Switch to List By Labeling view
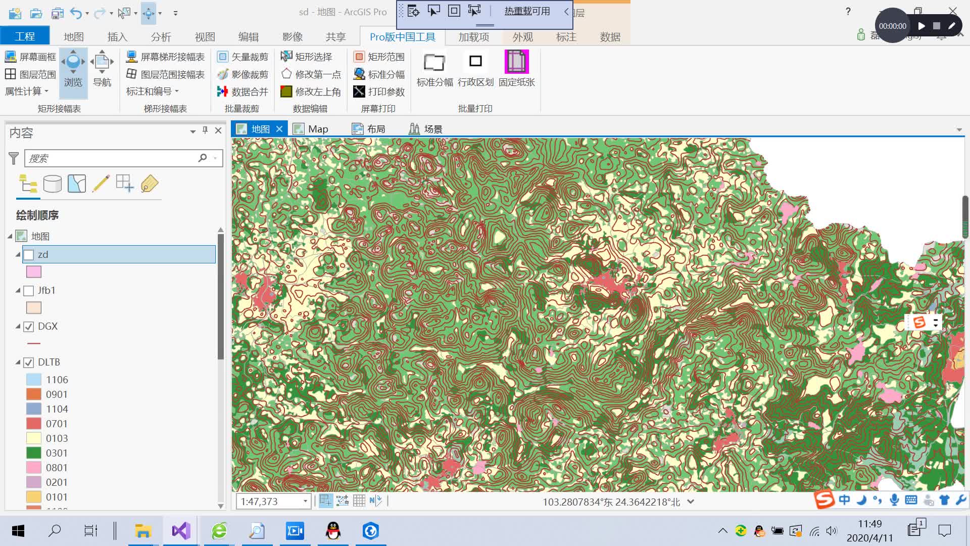 point(149,184)
